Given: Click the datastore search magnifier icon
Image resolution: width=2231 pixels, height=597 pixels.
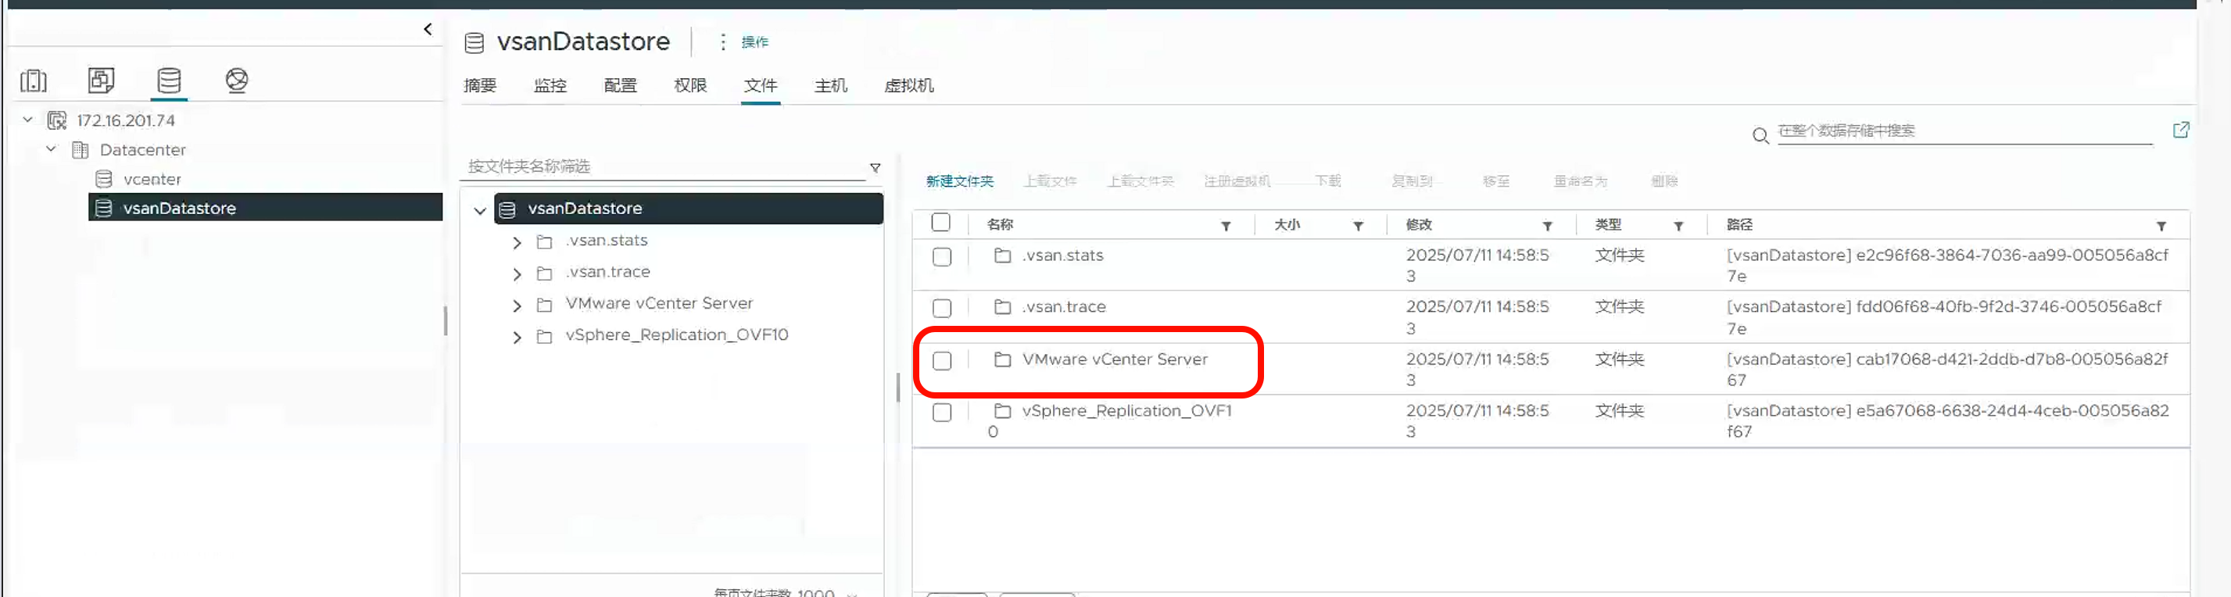Looking at the screenshot, I should tap(1760, 136).
